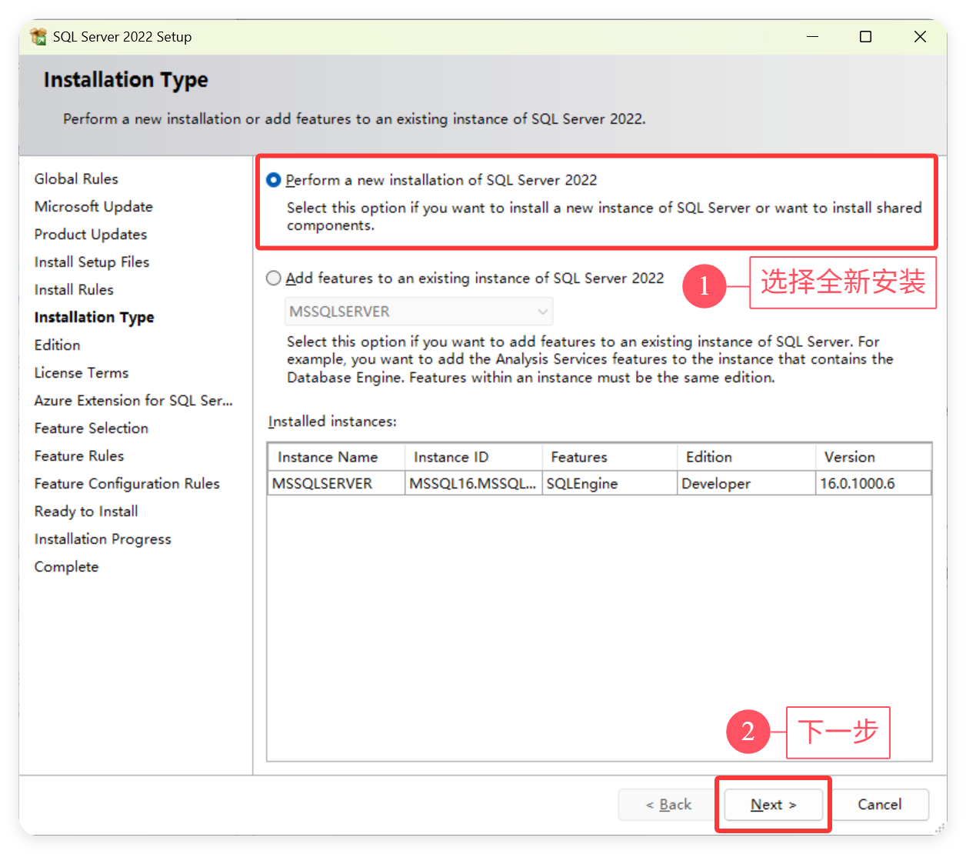This screenshot has height=854, width=966.
Task: Click the Back button
Action: (x=668, y=805)
